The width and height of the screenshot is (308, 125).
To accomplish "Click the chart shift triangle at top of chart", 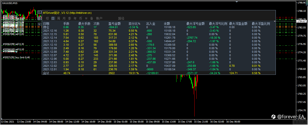I will tap(236, 2).
